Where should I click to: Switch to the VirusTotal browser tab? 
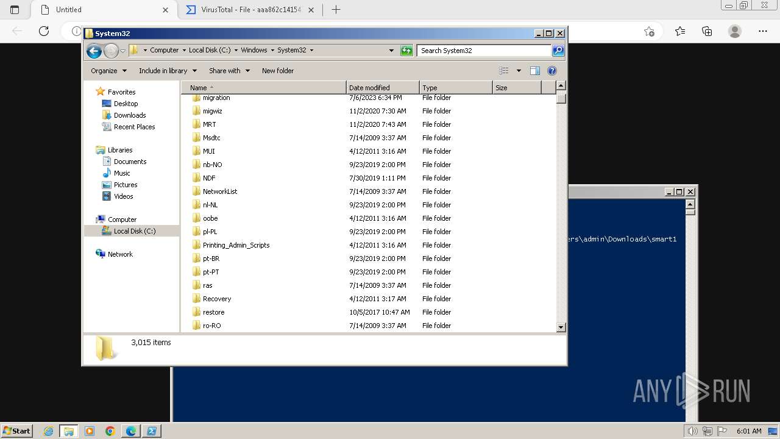[x=250, y=10]
